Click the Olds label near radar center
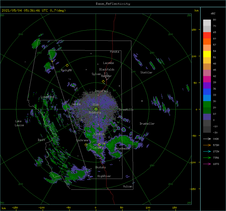The height and width of the screenshot is (211, 226). (96, 105)
